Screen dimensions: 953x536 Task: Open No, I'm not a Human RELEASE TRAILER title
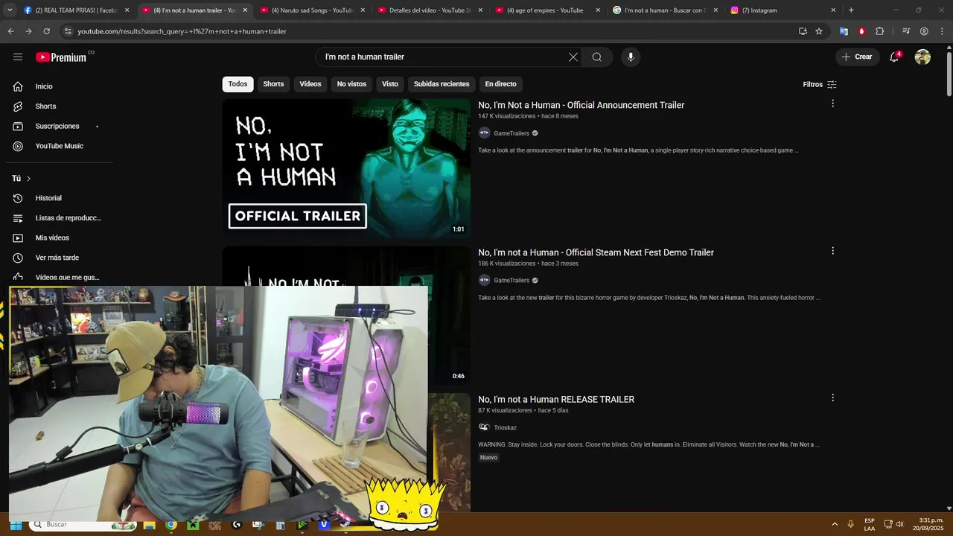556,399
